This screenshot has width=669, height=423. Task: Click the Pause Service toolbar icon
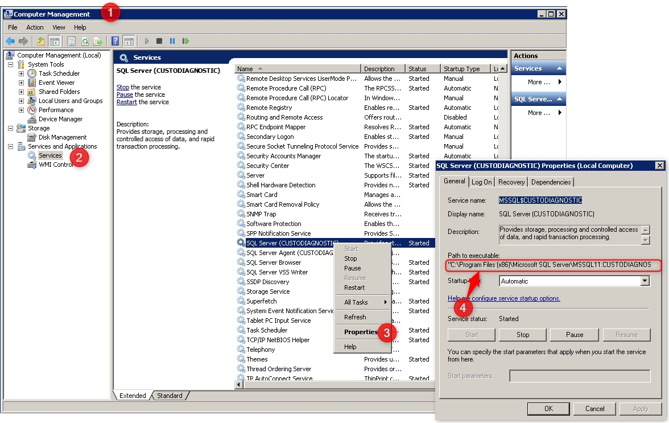point(172,41)
